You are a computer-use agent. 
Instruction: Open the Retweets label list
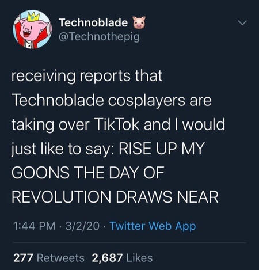click(x=60, y=258)
